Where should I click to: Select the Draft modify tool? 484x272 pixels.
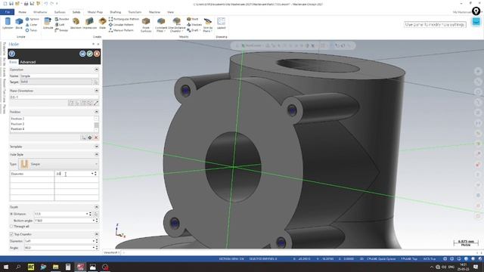point(193,30)
